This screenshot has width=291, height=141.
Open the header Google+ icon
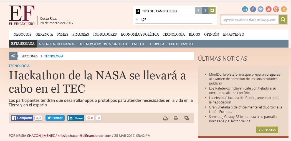(x=276, y=9)
